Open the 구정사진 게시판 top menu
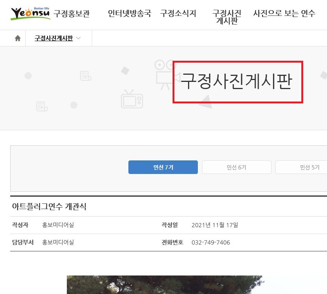 (227, 17)
